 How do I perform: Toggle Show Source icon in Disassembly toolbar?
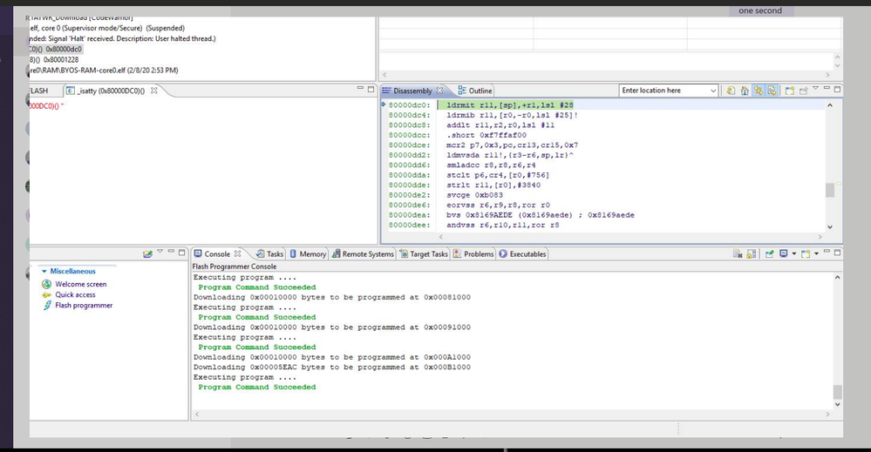tap(772, 91)
